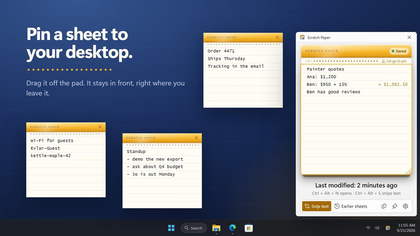Click the 'Ben: $950 + 15%' line
The width and height of the screenshot is (420, 236).
327,84
